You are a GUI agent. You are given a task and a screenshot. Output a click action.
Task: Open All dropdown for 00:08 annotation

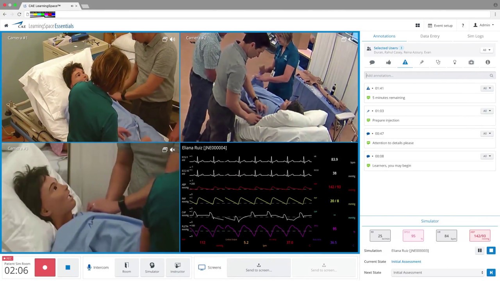click(x=487, y=156)
